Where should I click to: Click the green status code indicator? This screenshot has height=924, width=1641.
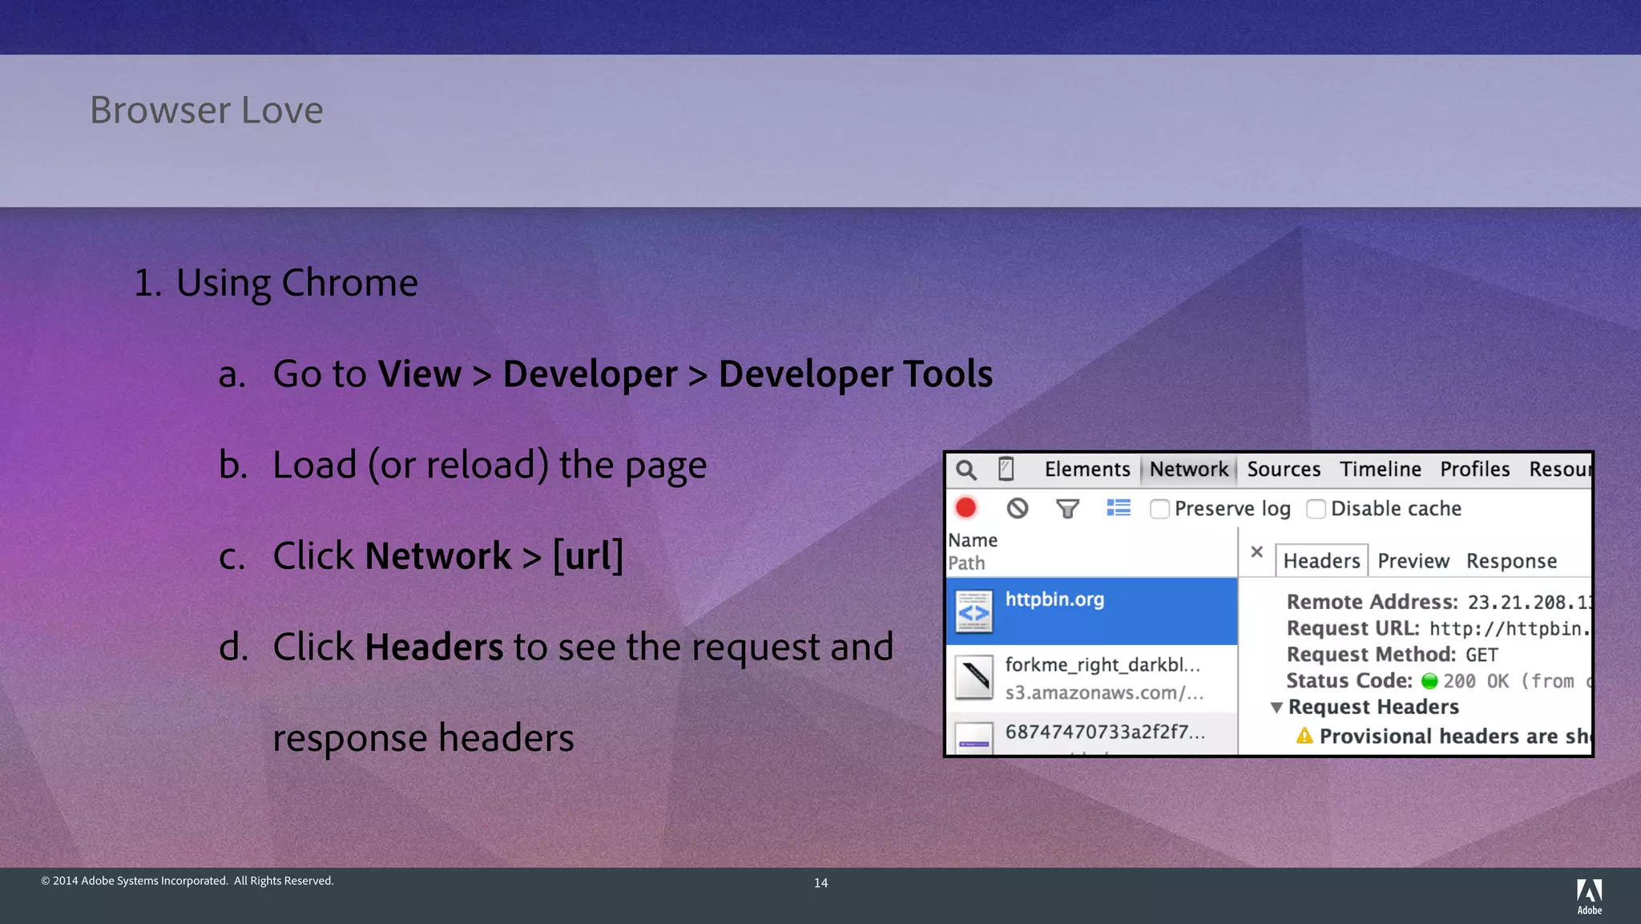pyautogui.click(x=1429, y=681)
